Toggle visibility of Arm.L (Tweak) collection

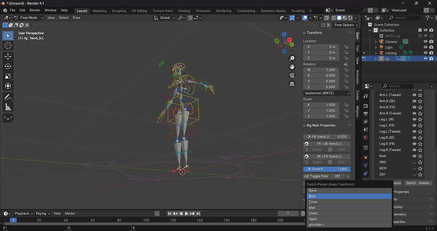(414, 95)
